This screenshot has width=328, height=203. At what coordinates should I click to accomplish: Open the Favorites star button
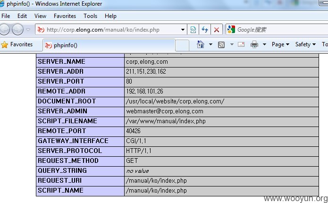point(17,44)
